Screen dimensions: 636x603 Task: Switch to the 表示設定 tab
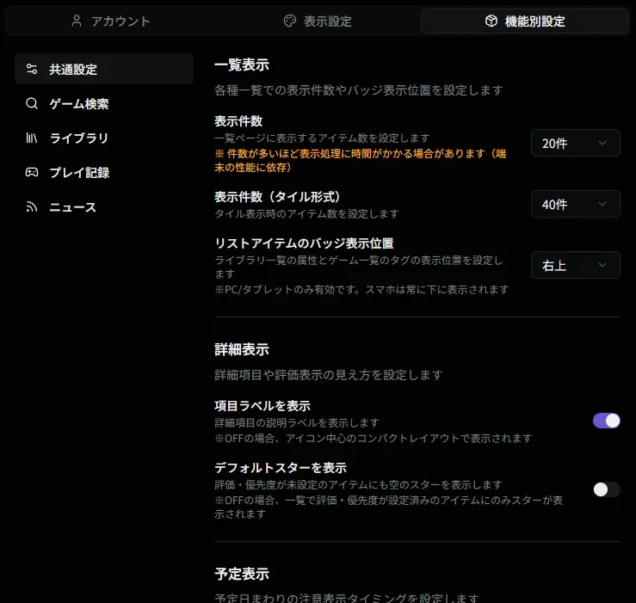tap(318, 22)
